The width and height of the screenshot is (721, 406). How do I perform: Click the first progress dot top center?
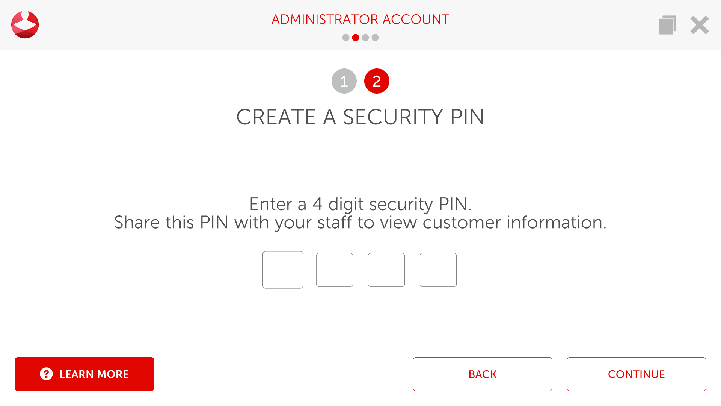tap(345, 38)
